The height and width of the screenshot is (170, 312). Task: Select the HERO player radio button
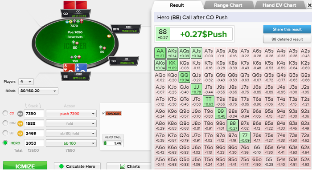5,142
